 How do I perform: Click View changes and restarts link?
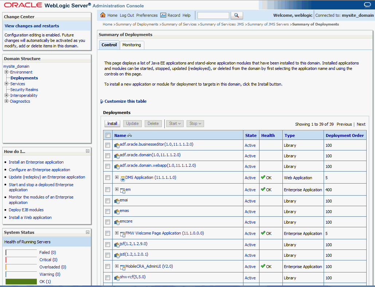32,26
